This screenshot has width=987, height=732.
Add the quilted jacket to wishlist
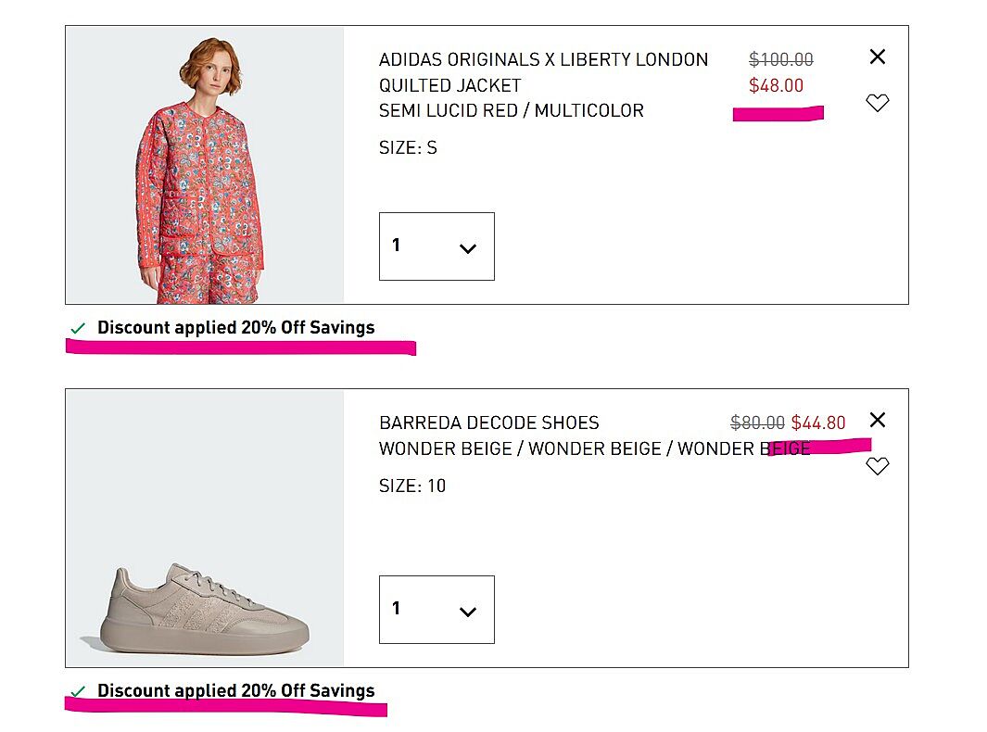click(877, 103)
